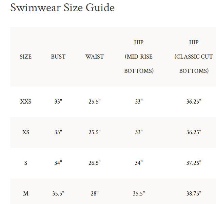Viewport: 216px width, 204px height.
Task: Select the BUST column header
Action: 58,57
